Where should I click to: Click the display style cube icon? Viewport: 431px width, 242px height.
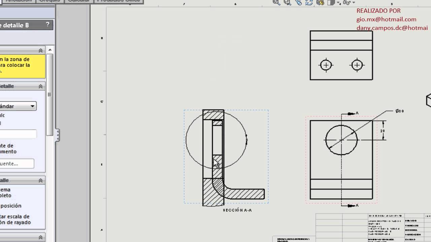[331, 2]
